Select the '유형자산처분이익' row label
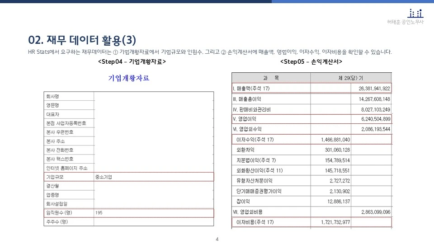 (255, 181)
